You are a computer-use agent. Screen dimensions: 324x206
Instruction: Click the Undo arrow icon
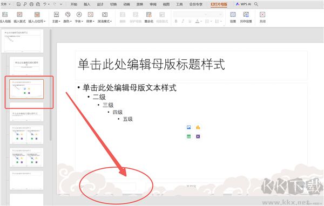[45, 4]
